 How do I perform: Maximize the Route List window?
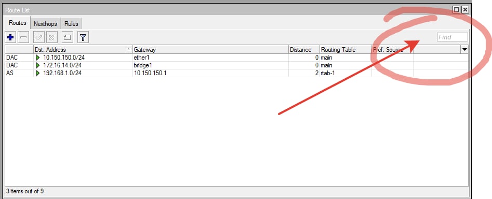tap(457, 10)
